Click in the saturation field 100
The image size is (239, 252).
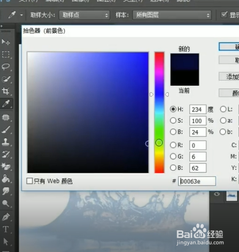click(198, 121)
